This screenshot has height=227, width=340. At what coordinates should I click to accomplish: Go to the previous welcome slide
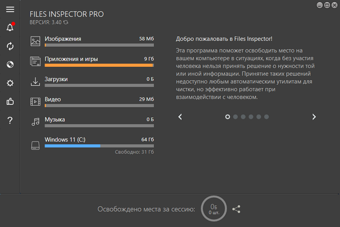point(180,117)
